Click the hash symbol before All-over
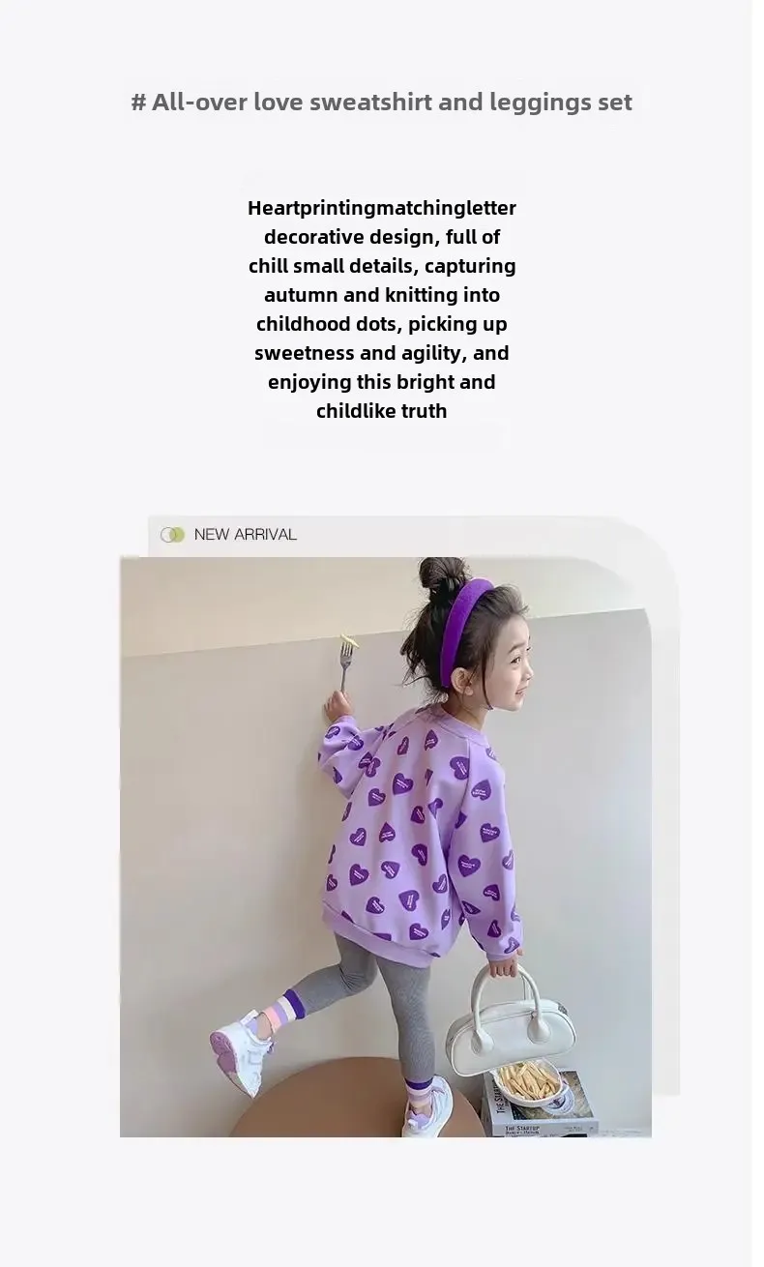The image size is (764, 1267). point(138,103)
